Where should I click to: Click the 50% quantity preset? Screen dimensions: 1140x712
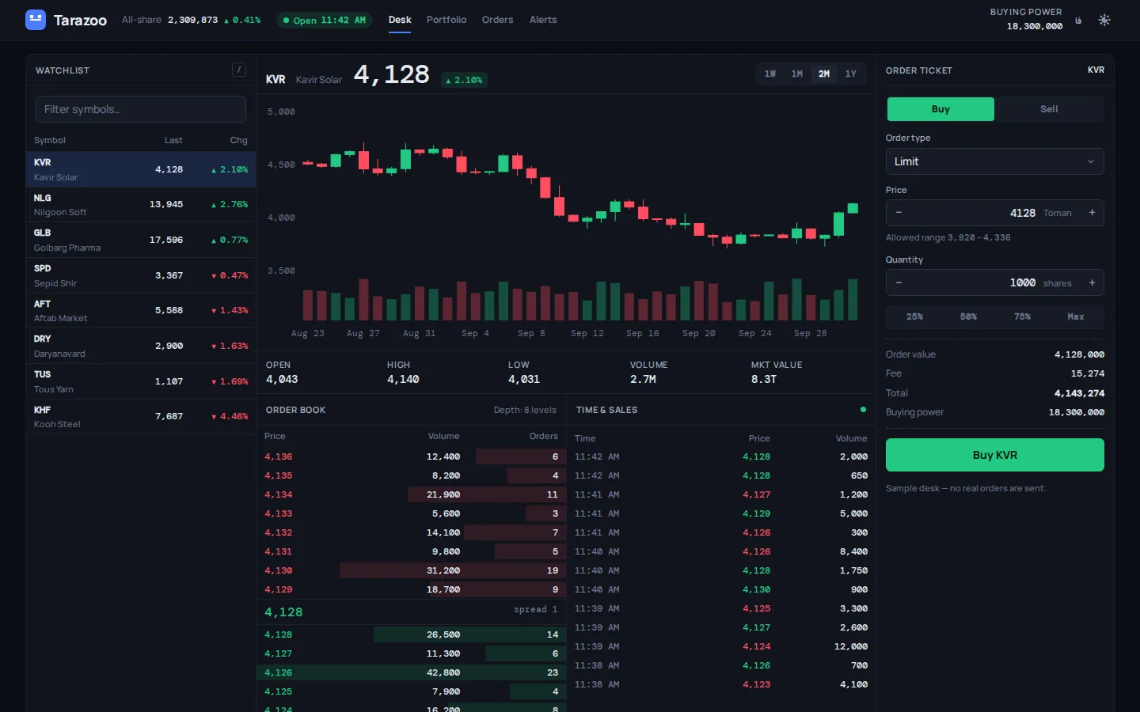(968, 316)
